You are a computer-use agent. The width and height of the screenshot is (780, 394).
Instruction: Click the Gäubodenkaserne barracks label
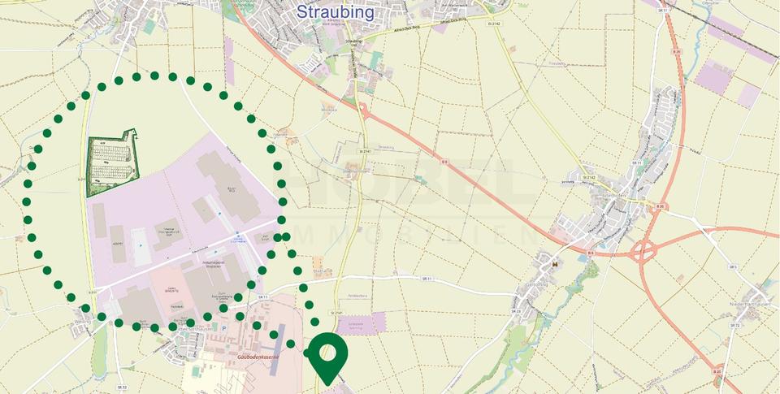(x=258, y=357)
